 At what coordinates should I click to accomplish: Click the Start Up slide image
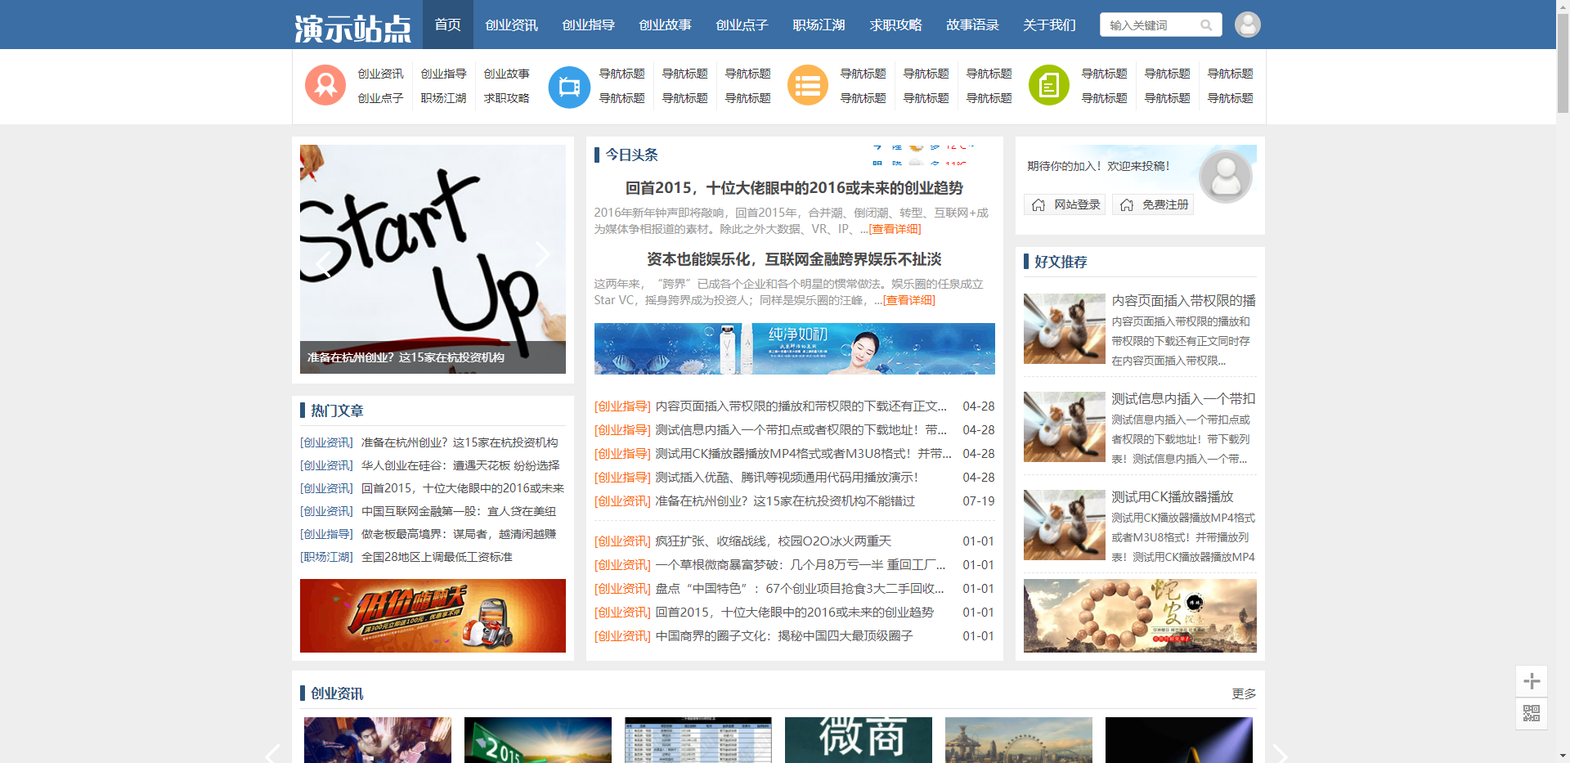coord(433,259)
